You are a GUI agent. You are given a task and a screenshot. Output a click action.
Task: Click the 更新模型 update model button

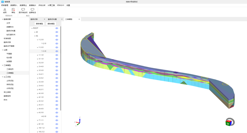coord(40,24)
